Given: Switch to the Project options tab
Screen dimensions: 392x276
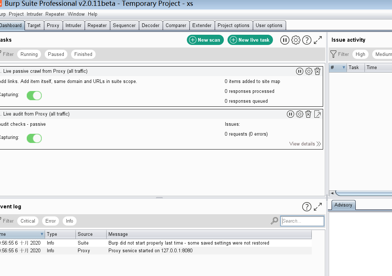Looking at the screenshot, I should (233, 26).
